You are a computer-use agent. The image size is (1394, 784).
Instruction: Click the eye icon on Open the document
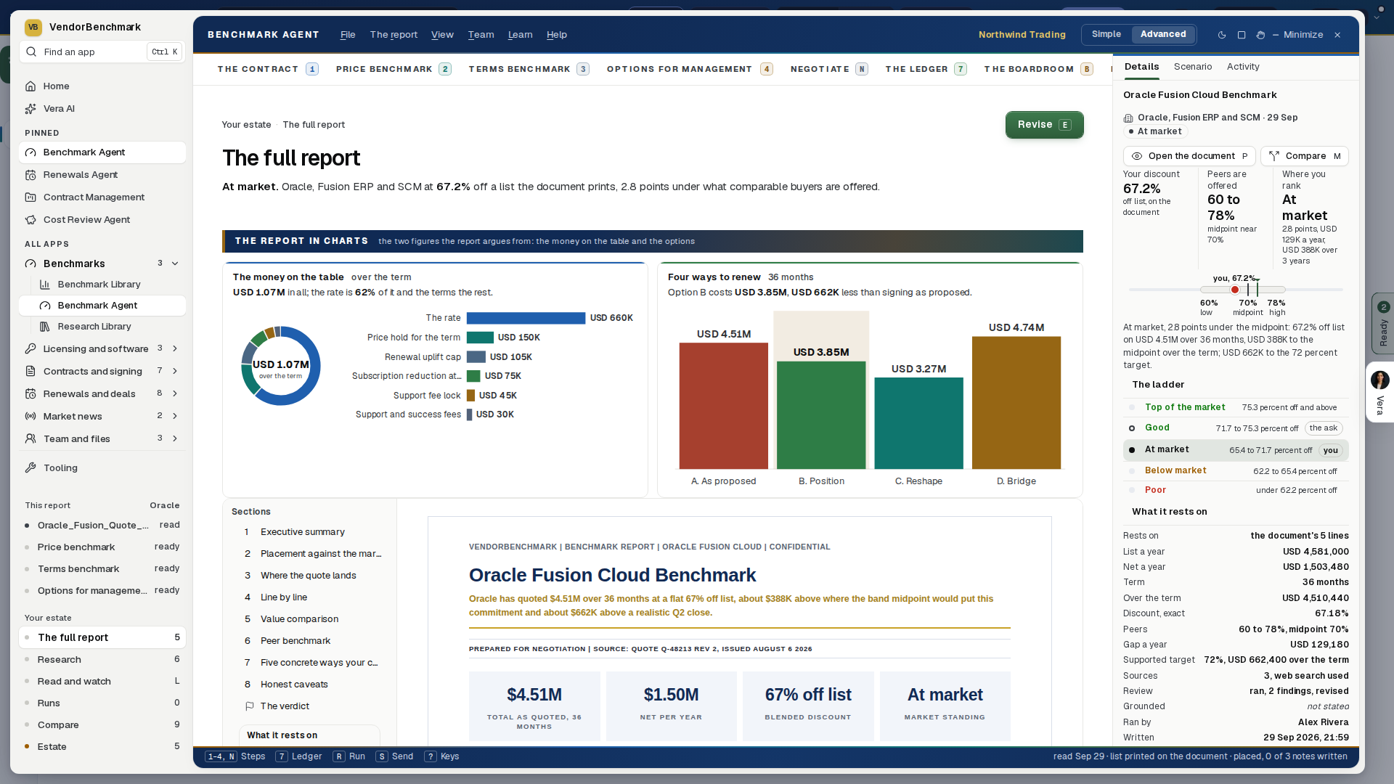(x=1137, y=156)
